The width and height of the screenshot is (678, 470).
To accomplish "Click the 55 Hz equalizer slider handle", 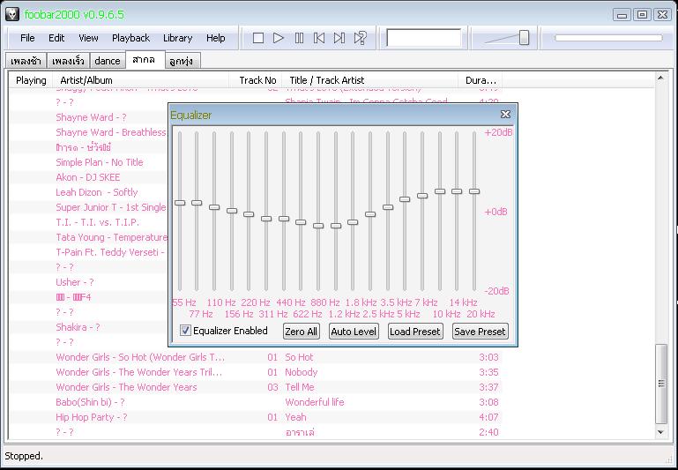I will click(180, 202).
